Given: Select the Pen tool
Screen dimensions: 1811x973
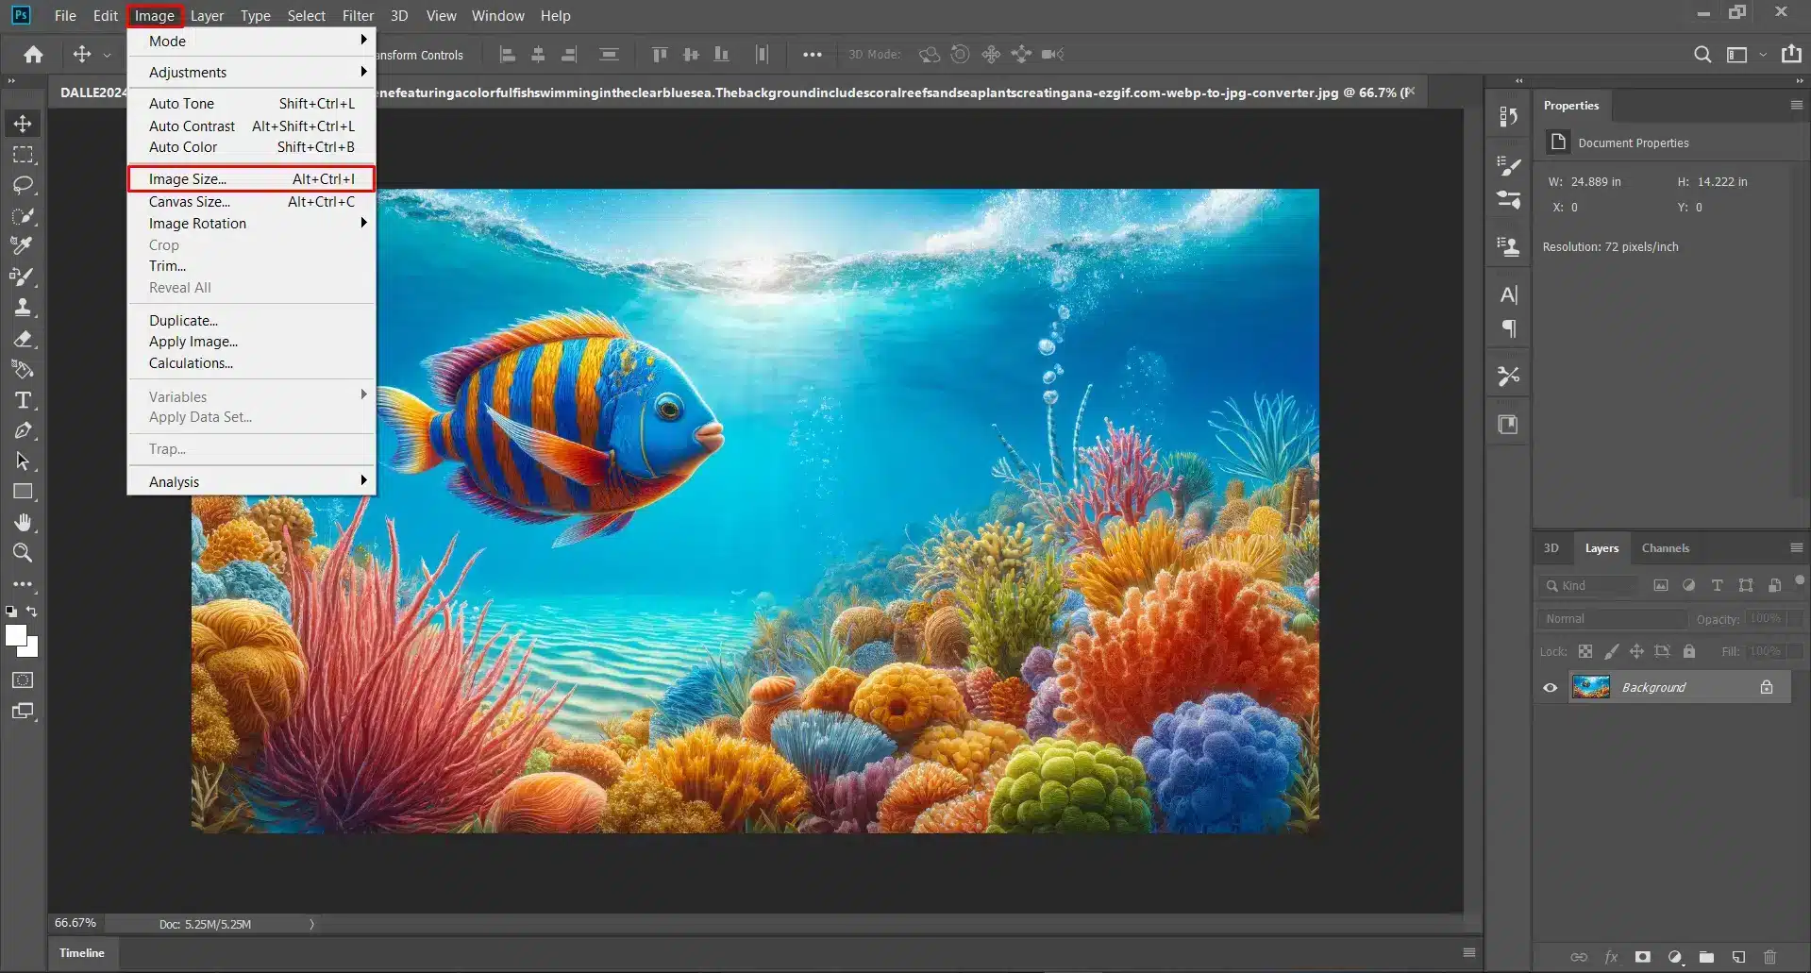Looking at the screenshot, I should pyautogui.click(x=23, y=430).
